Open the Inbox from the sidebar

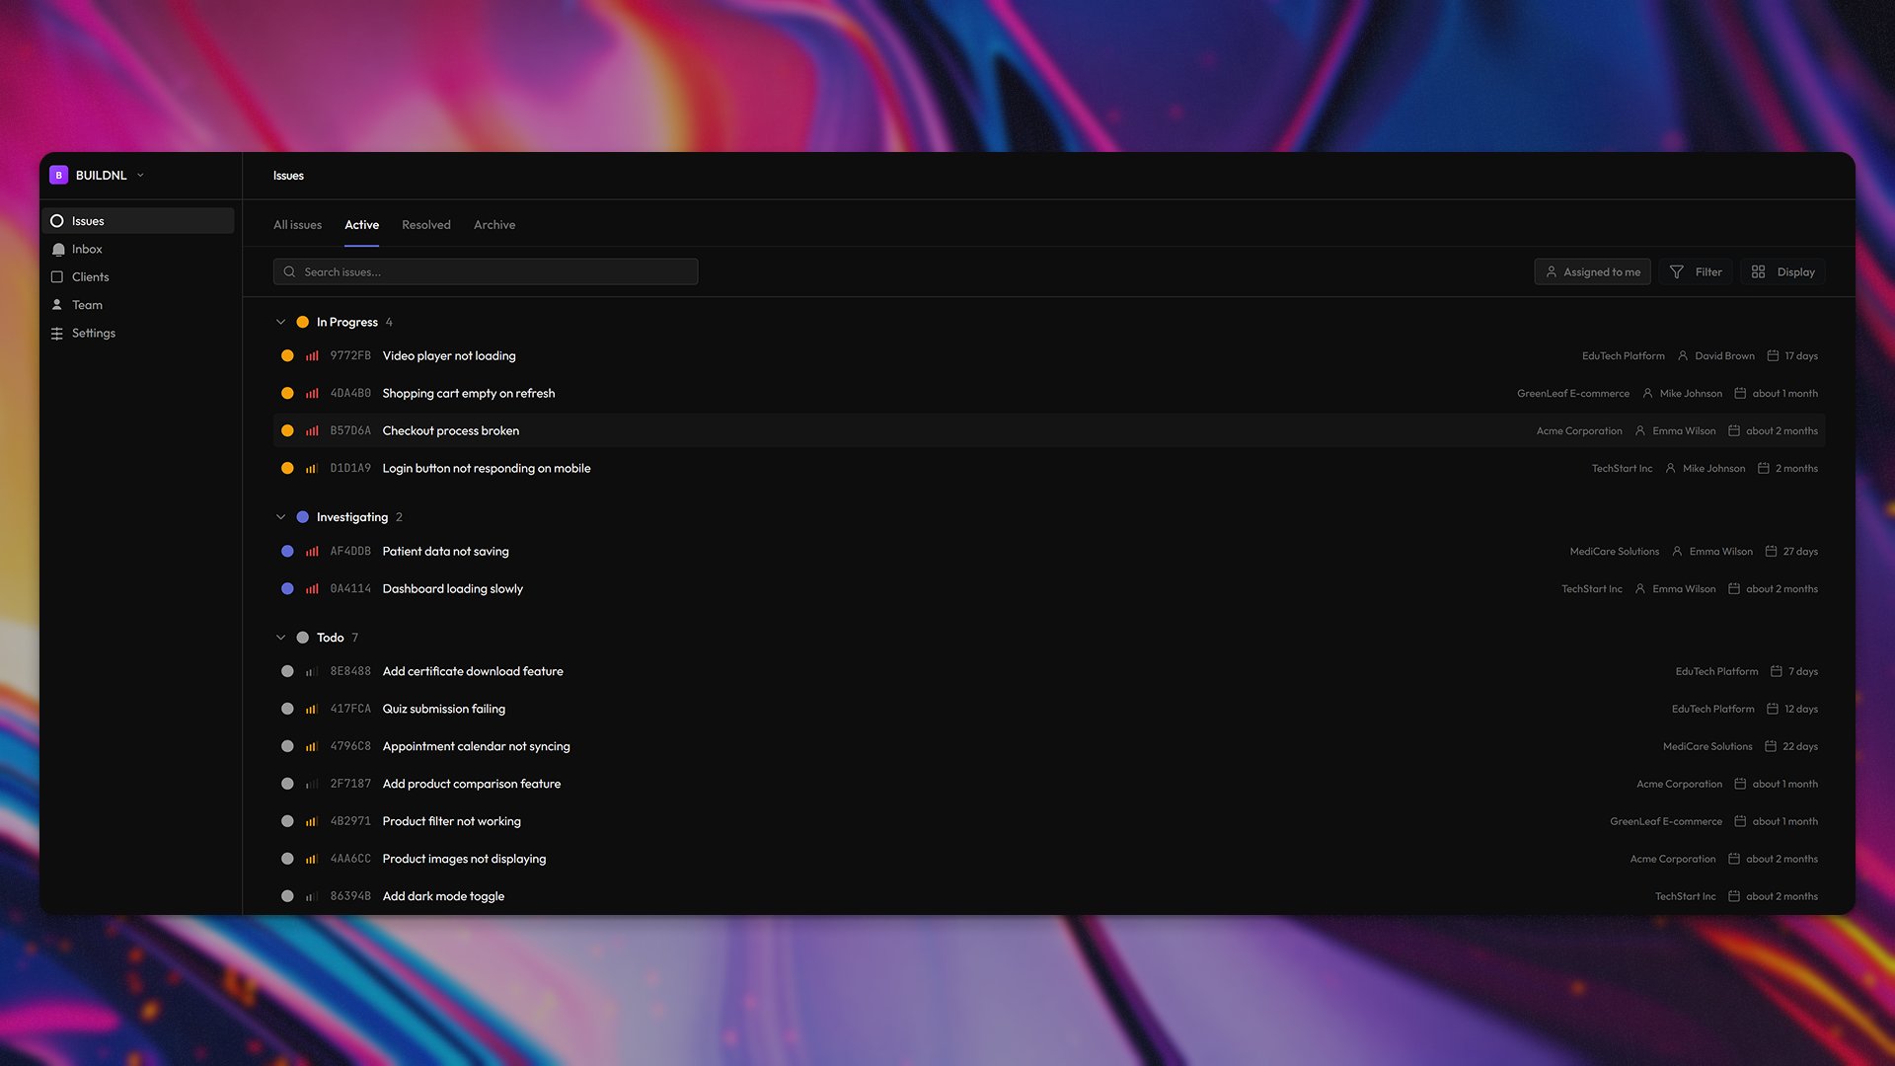click(87, 249)
